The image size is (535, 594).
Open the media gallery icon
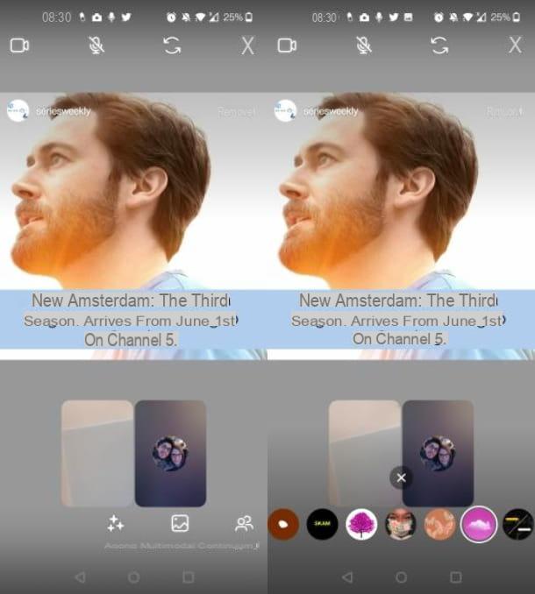[x=180, y=524]
